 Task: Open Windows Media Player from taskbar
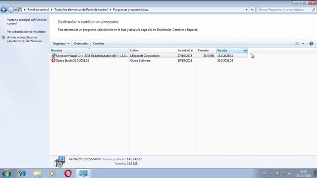tap(52, 174)
